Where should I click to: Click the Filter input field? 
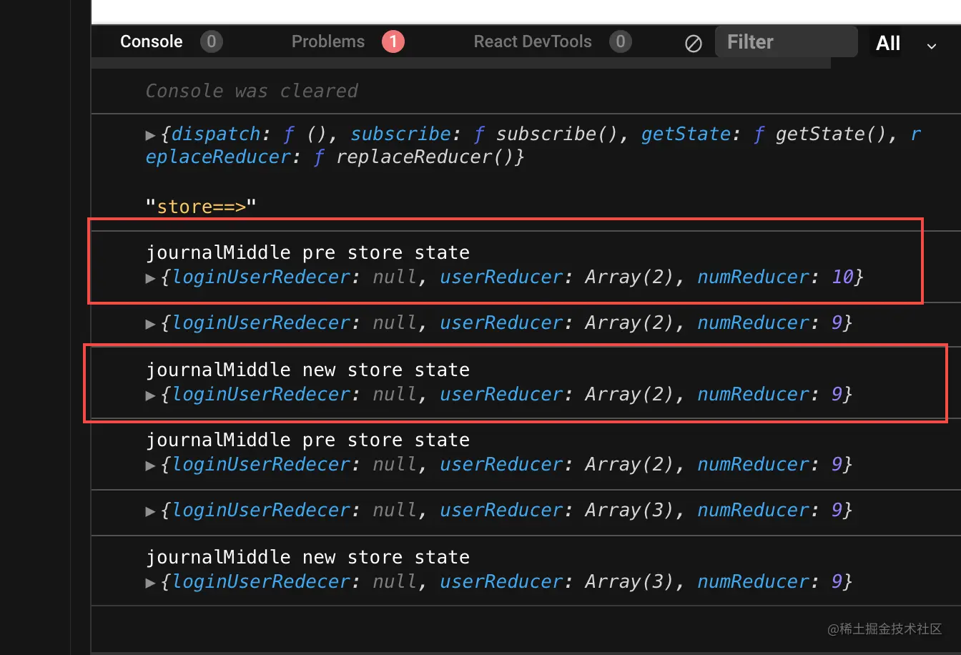coord(787,41)
